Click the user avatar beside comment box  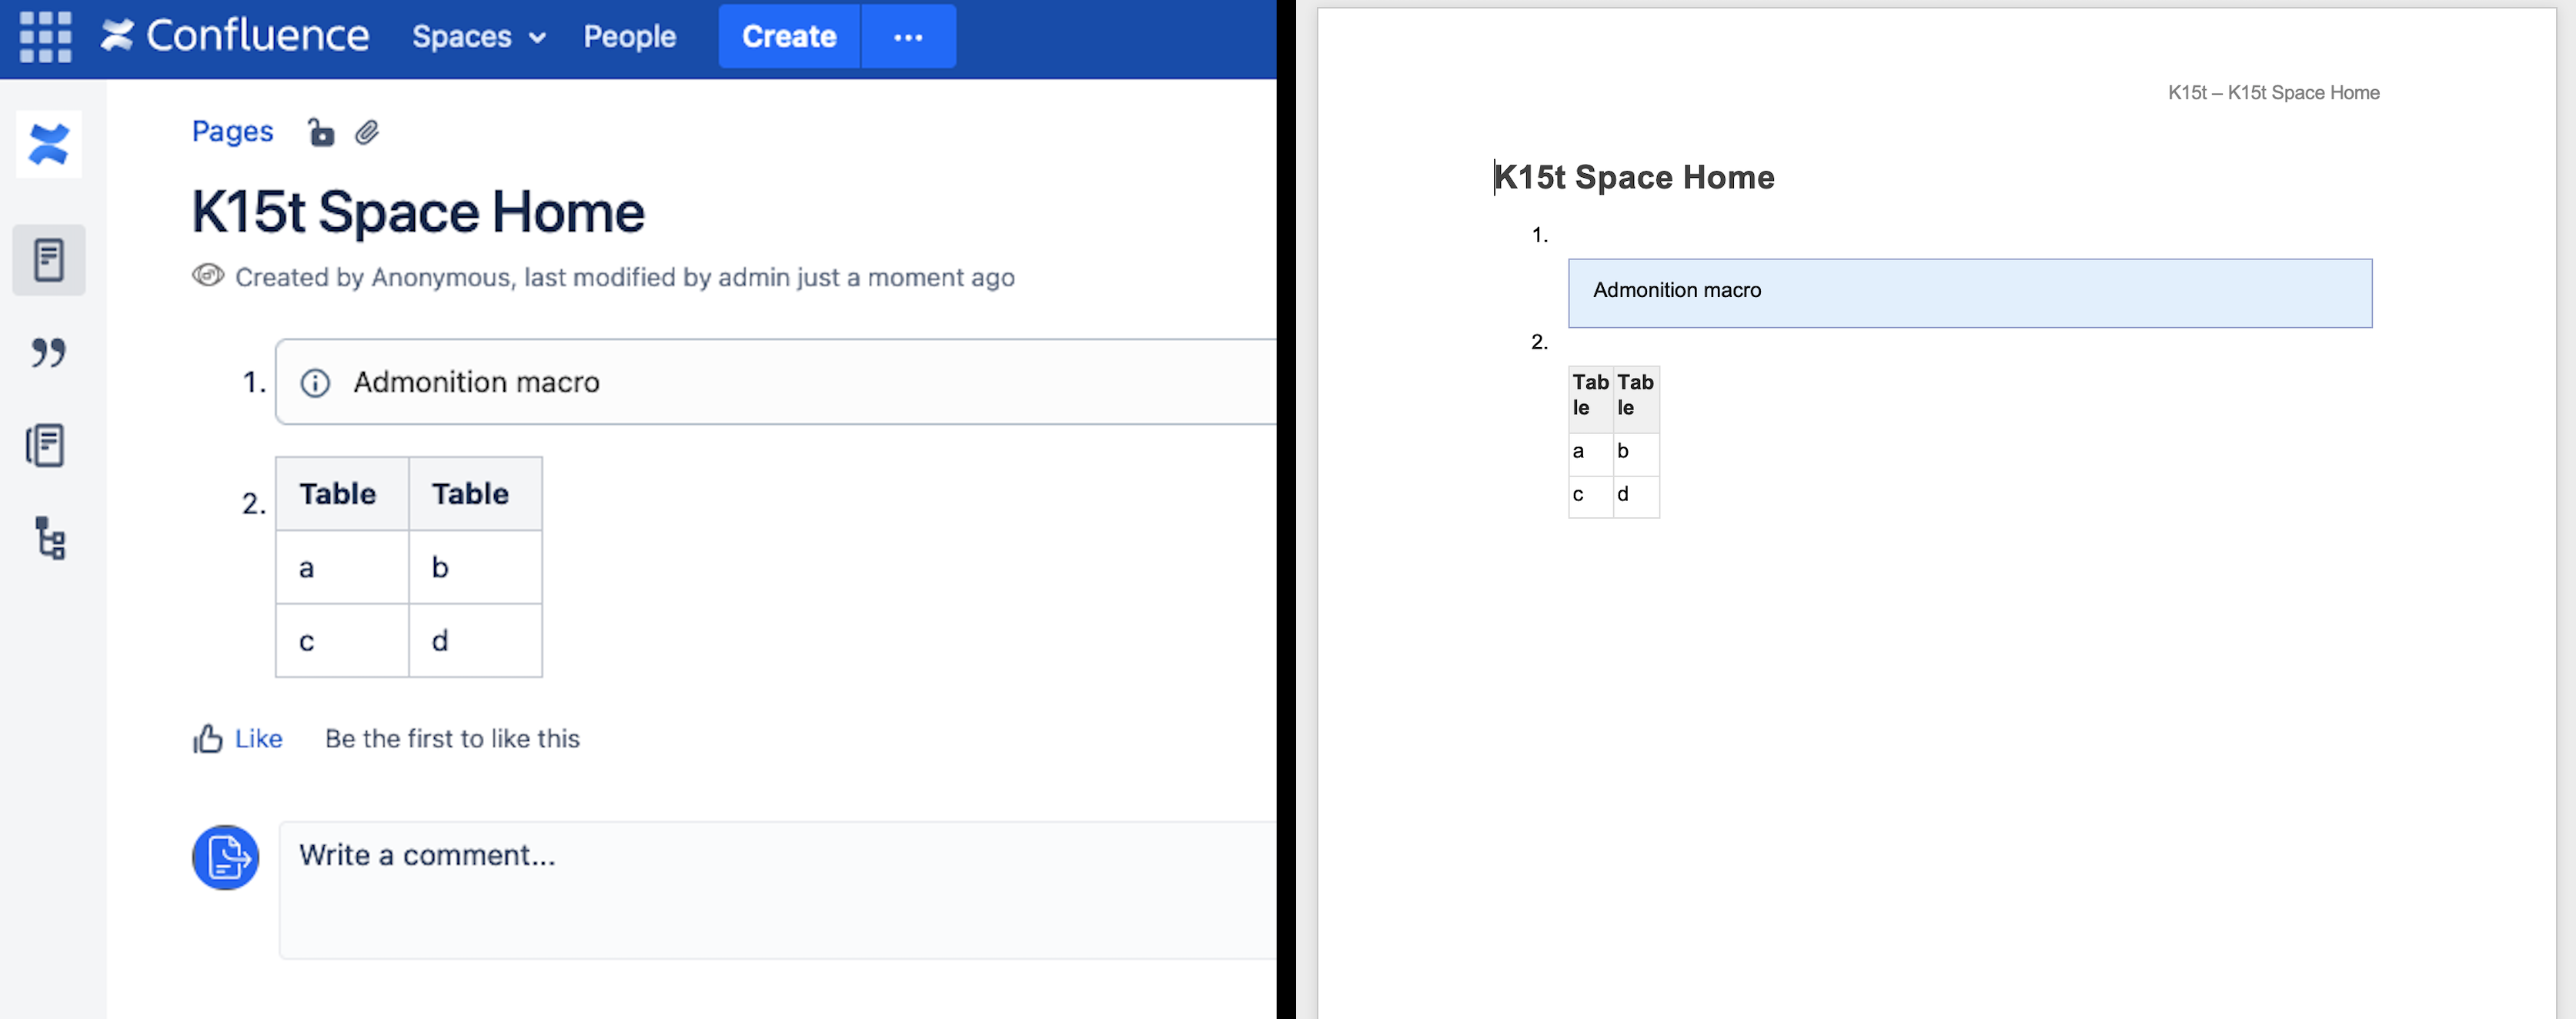(x=225, y=857)
